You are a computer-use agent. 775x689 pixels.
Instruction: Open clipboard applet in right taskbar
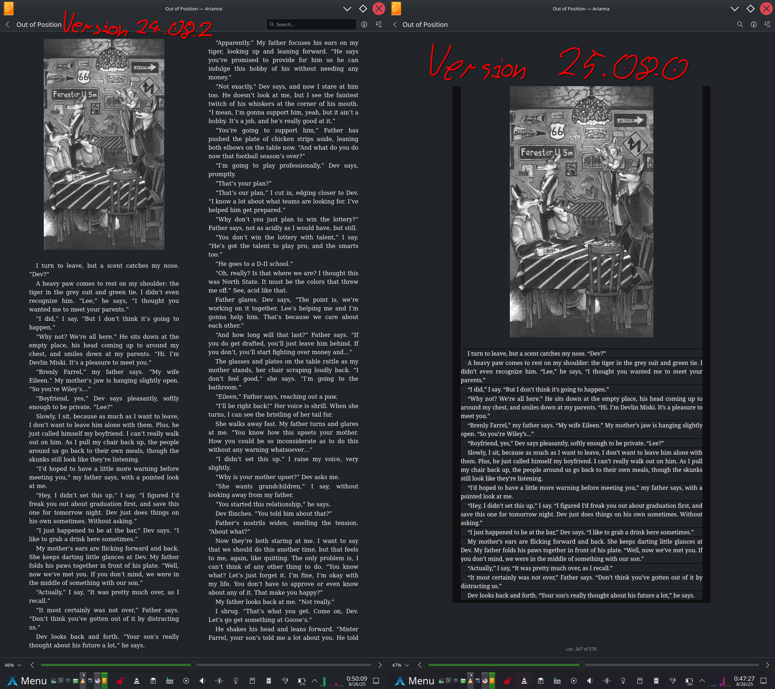541,681
